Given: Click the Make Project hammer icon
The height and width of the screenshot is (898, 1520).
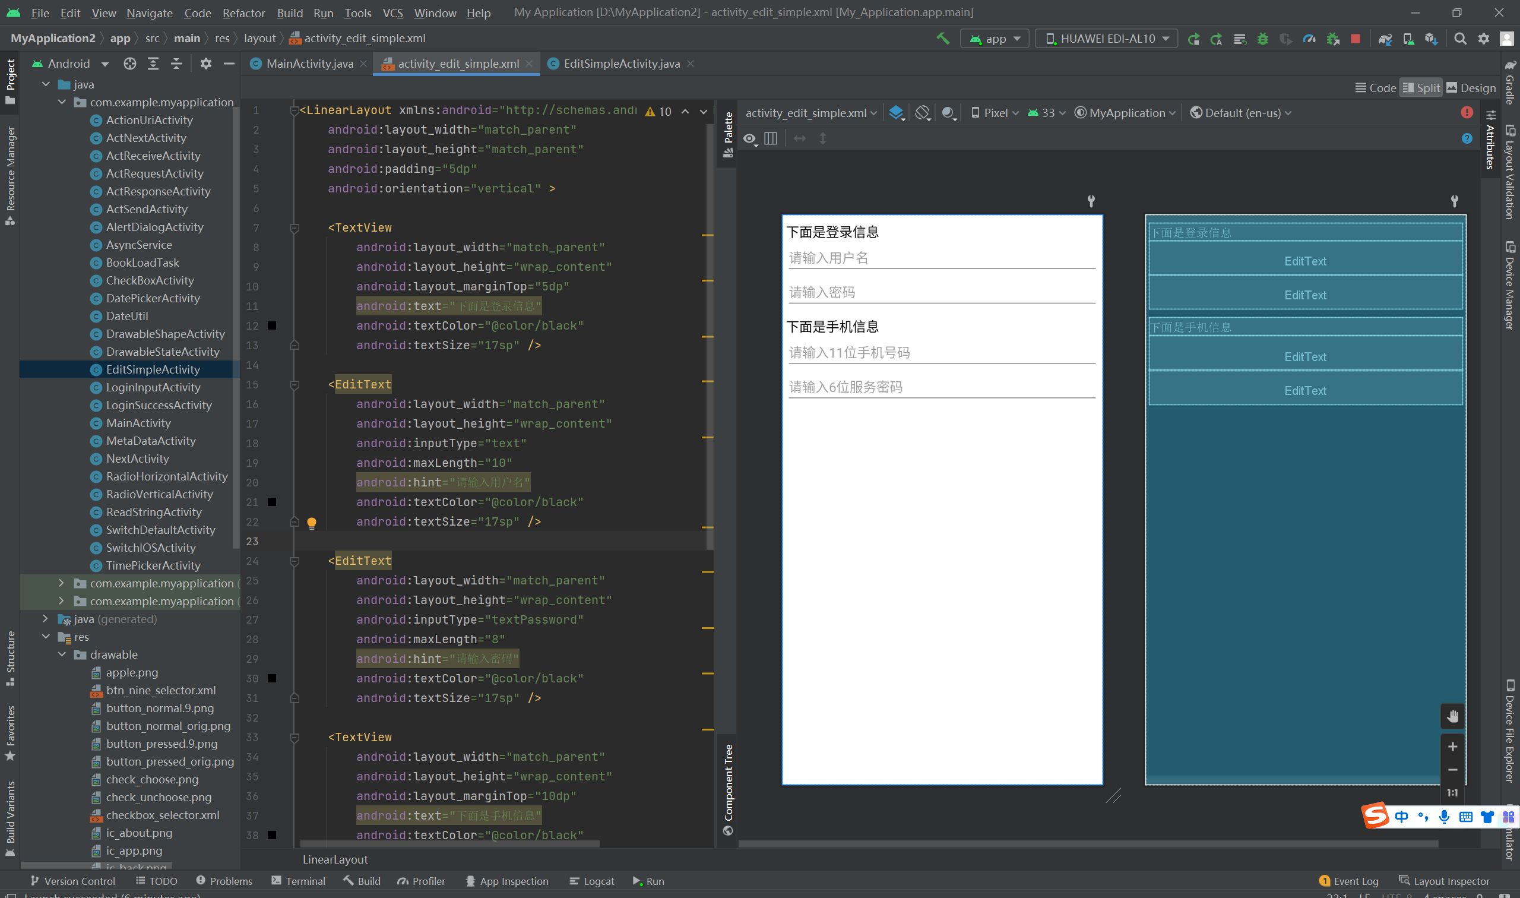Looking at the screenshot, I should pyautogui.click(x=942, y=39).
